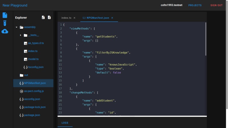Open the PROJECTS page
This screenshot has height=128, width=228.
[195, 5]
